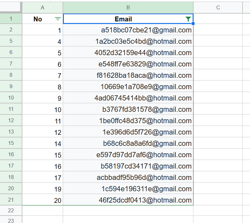Select row header 13
Image resolution: width=250 pixels, height=223 pixels.
click(x=11, y=132)
